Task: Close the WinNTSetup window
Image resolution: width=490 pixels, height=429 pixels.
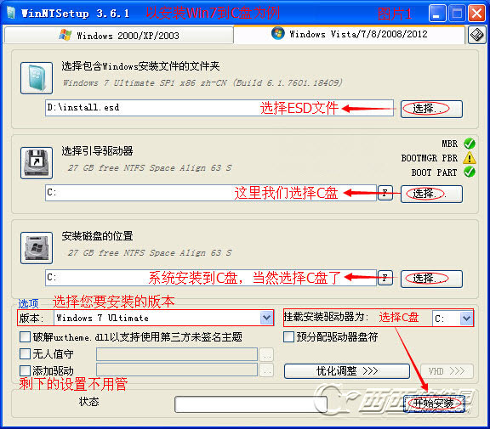Action: click(x=476, y=14)
